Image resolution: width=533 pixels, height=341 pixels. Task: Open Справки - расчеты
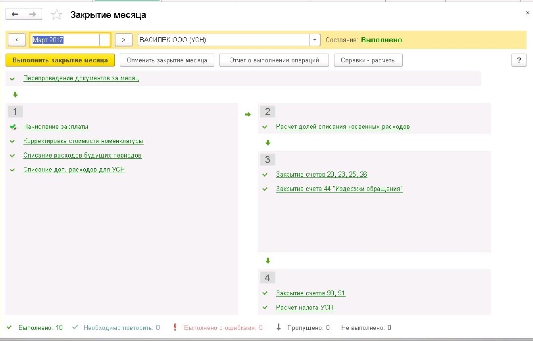click(x=368, y=60)
